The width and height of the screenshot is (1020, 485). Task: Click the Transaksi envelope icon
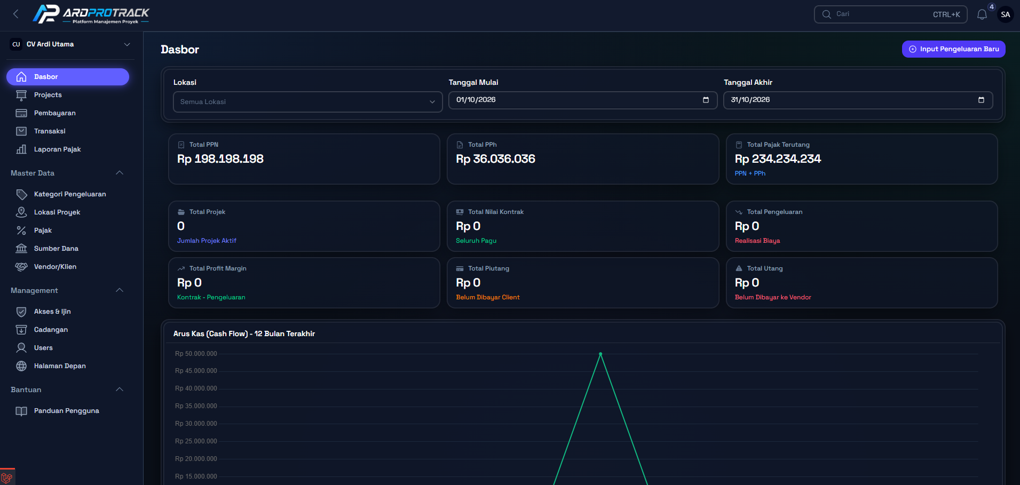coord(21,131)
